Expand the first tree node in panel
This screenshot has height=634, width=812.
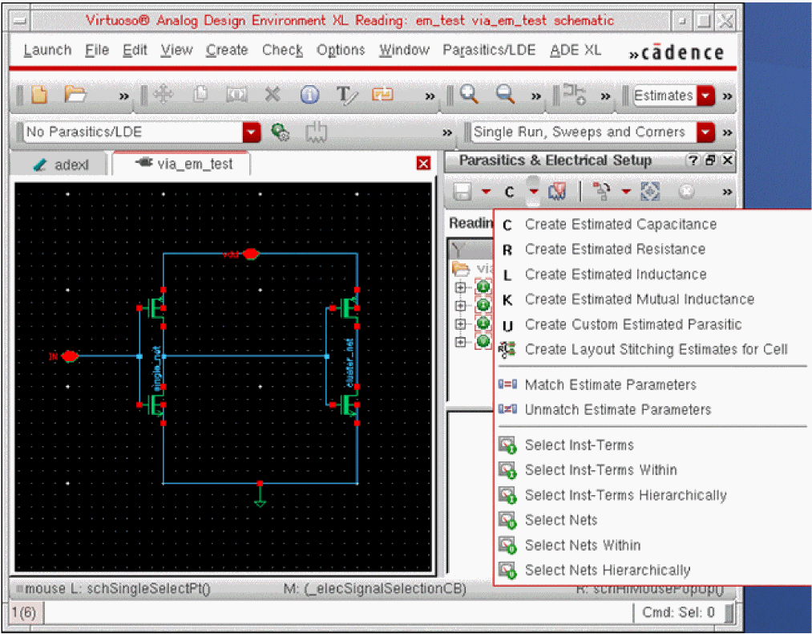click(460, 287)
